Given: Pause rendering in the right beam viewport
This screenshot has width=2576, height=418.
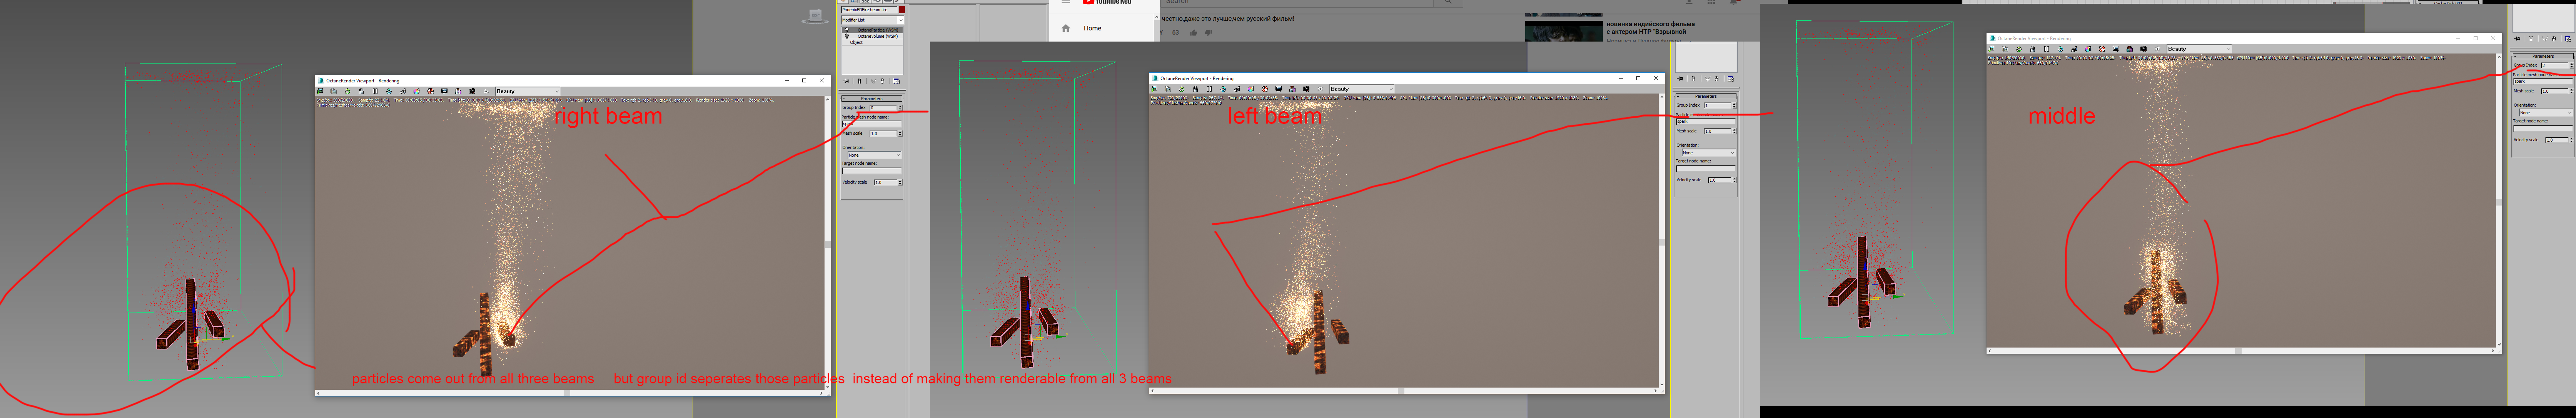Looking at the screenshot, I should (x=375, y=91).
